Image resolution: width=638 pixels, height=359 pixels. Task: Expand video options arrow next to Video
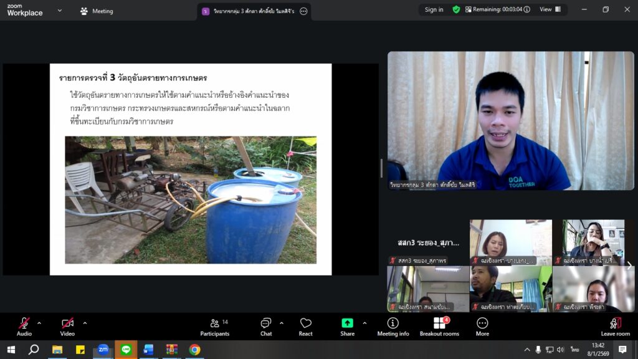click(85, 323)
